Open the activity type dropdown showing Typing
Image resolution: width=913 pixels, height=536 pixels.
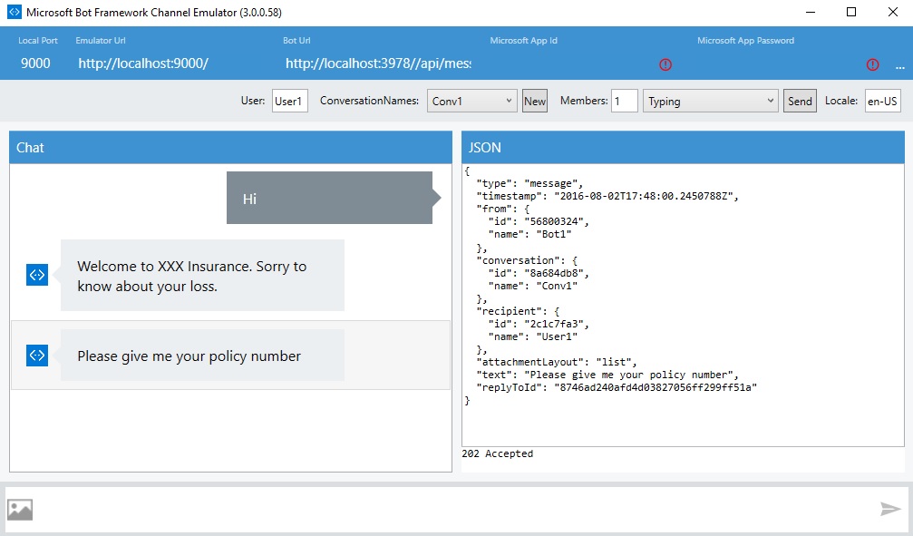711,101
